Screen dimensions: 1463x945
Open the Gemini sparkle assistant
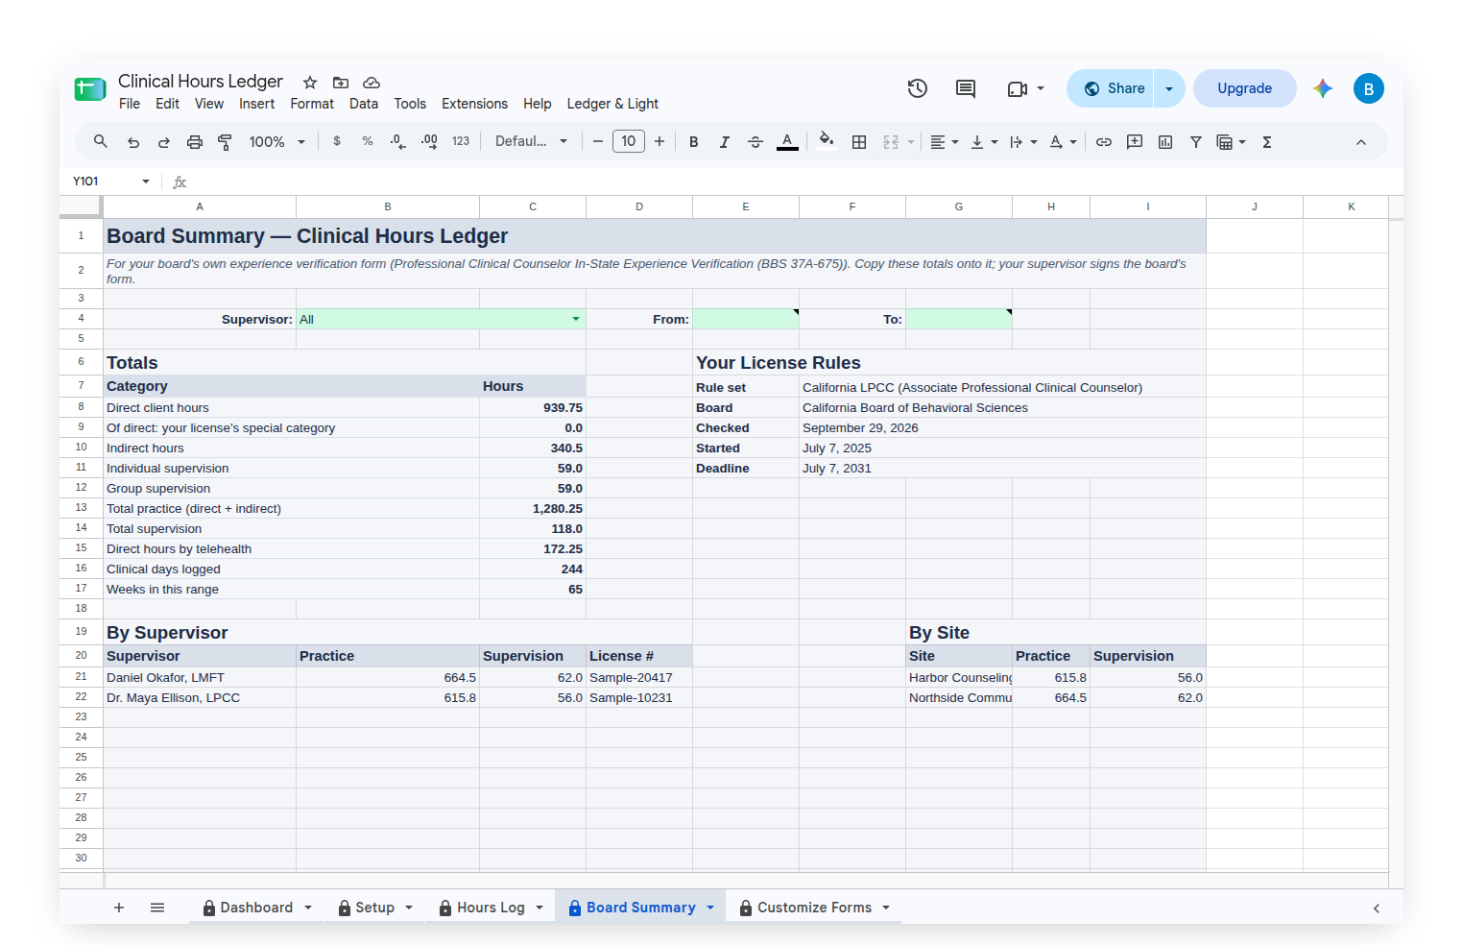pyautogui.click(x=1323, y=88)
